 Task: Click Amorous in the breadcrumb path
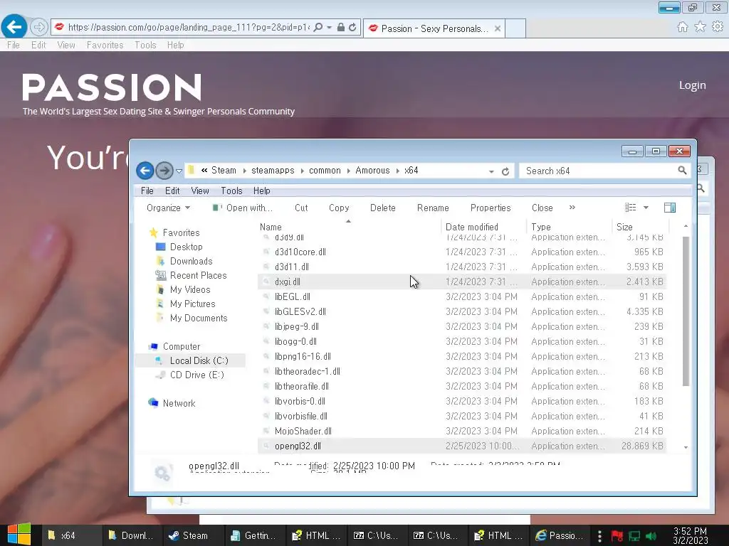coord(372,171)
